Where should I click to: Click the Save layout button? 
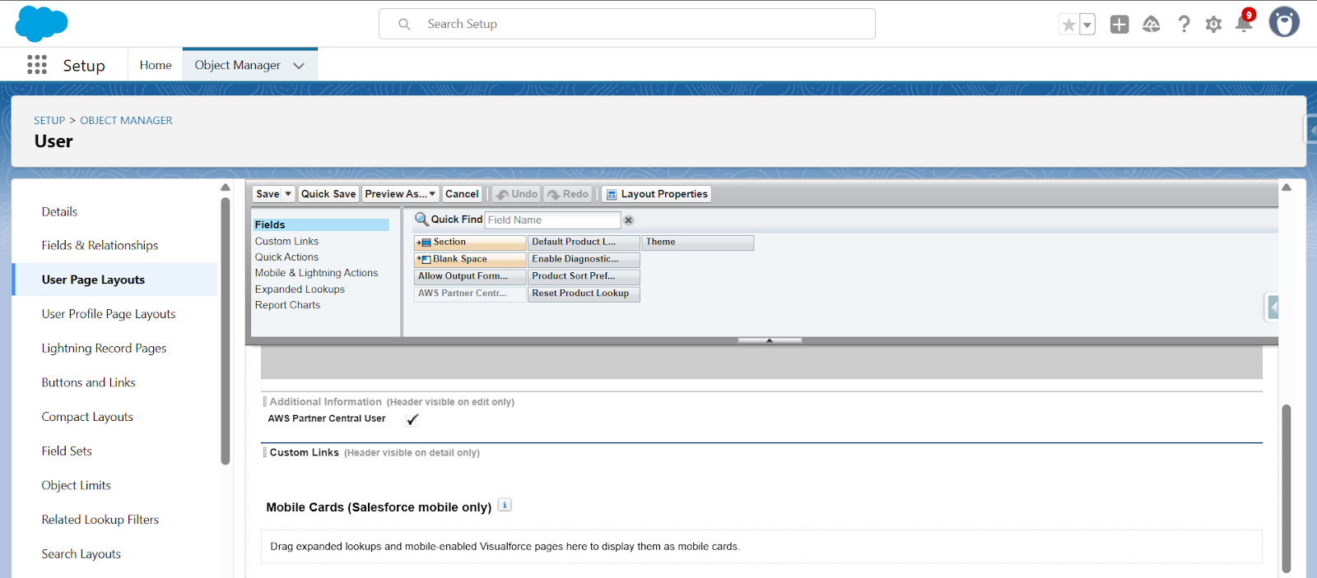click(268, 194)
